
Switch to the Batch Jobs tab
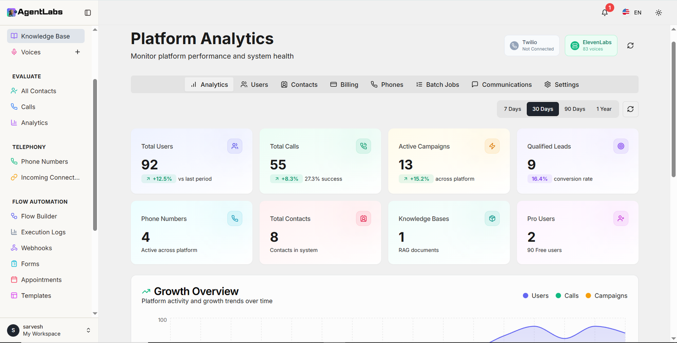(x=438, y=84)
